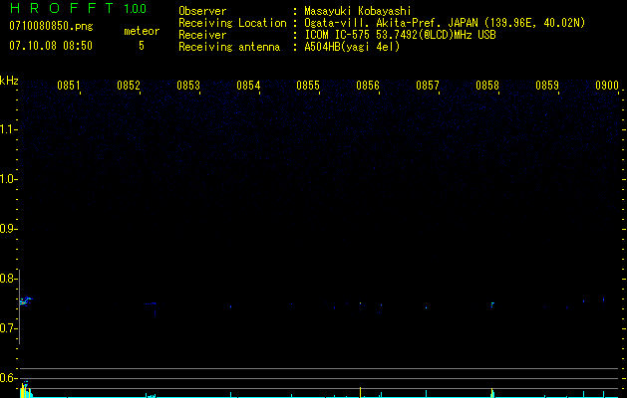The width and height of the screenshot is (627, 398).
Task: Click the 0.8 kHz frequency axis label
Action: (x=8, y=279)
